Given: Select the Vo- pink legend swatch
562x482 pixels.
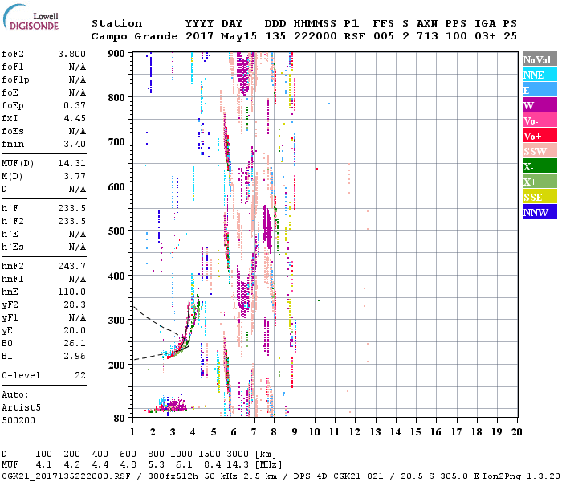Looking at the screenshot, I should coord(540,120).
